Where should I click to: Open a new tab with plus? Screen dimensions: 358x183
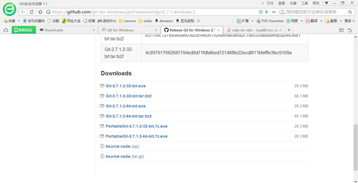point(289,30)
